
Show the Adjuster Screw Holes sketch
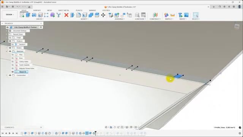coord(13,68)
